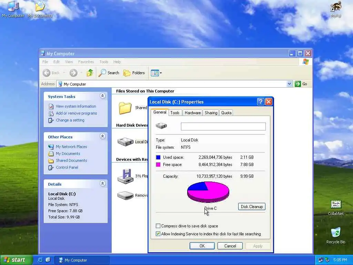Open My Documents in Other Places
Viewport: 353px width, 265px height.
(68, 154)
